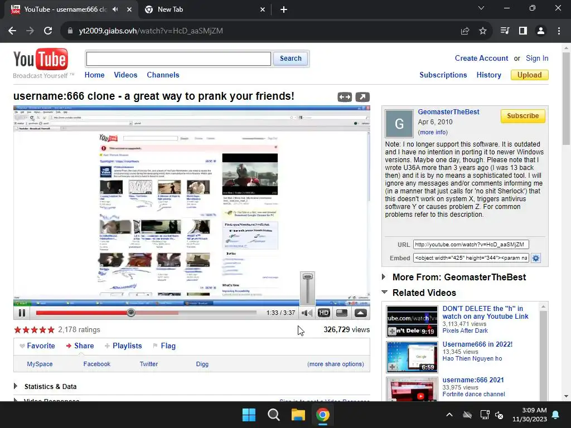
Task: Mute the YouTube tab with its speaker icon
Action: (115, 9)
